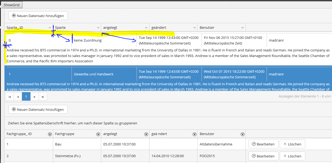Click filter icon on lower geändert column

[194, 134]
